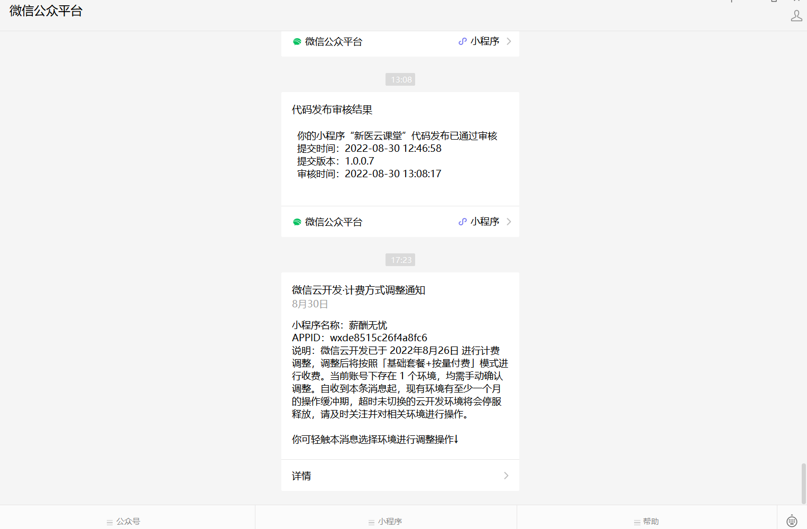Click the 8月30日 date under the notice title
The height and width of the screenshot is (529, 807).
click(310, 304)
